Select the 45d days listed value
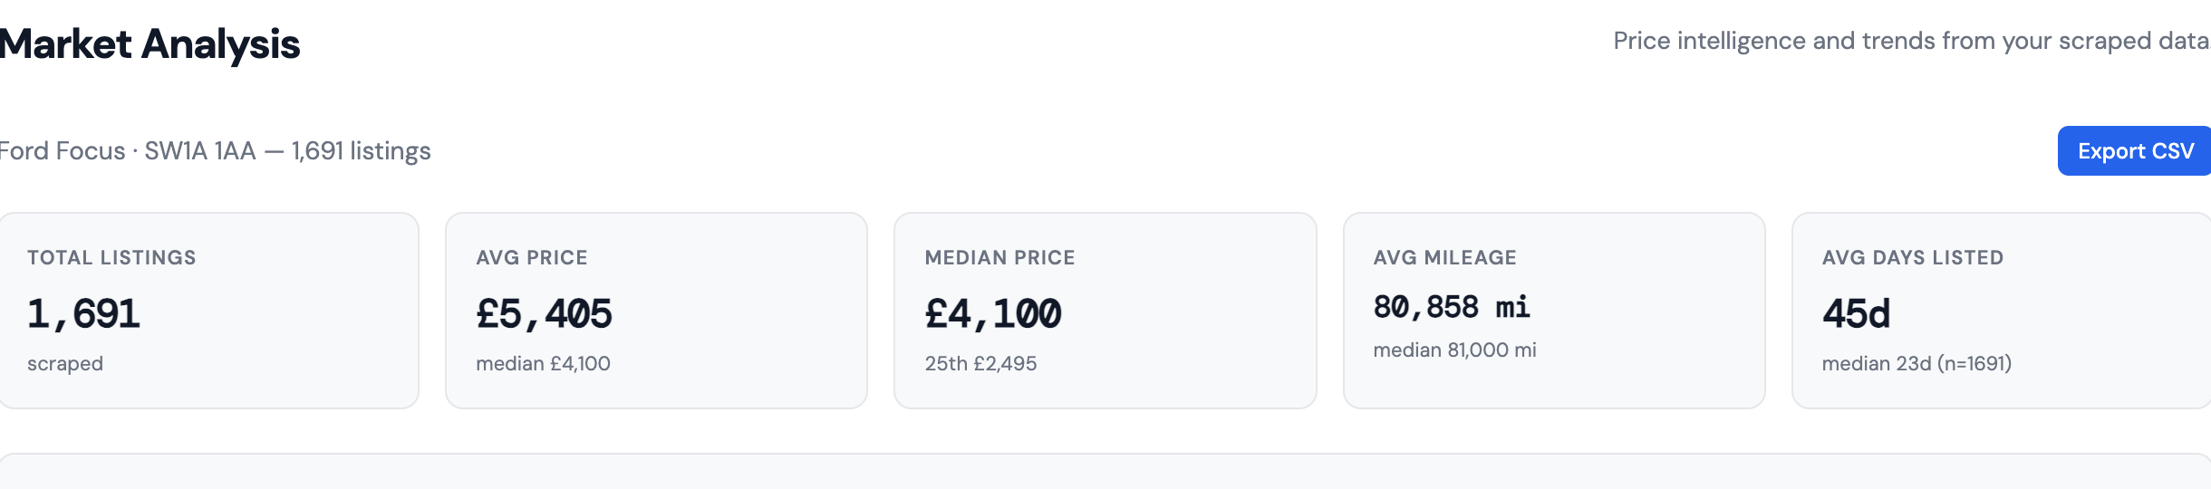 [1856, 314]
